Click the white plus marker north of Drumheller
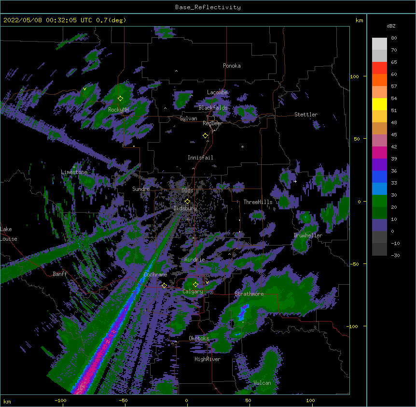The image size is (416, 407). click(295, 181)
